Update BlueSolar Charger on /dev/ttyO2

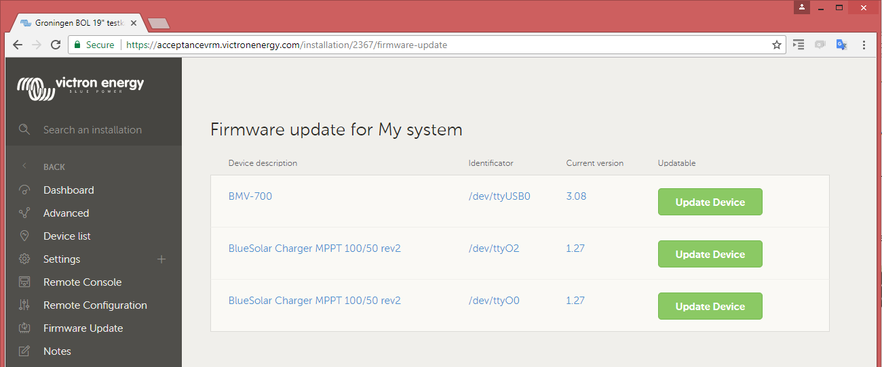pyautogui.click(x=710, y=254)
